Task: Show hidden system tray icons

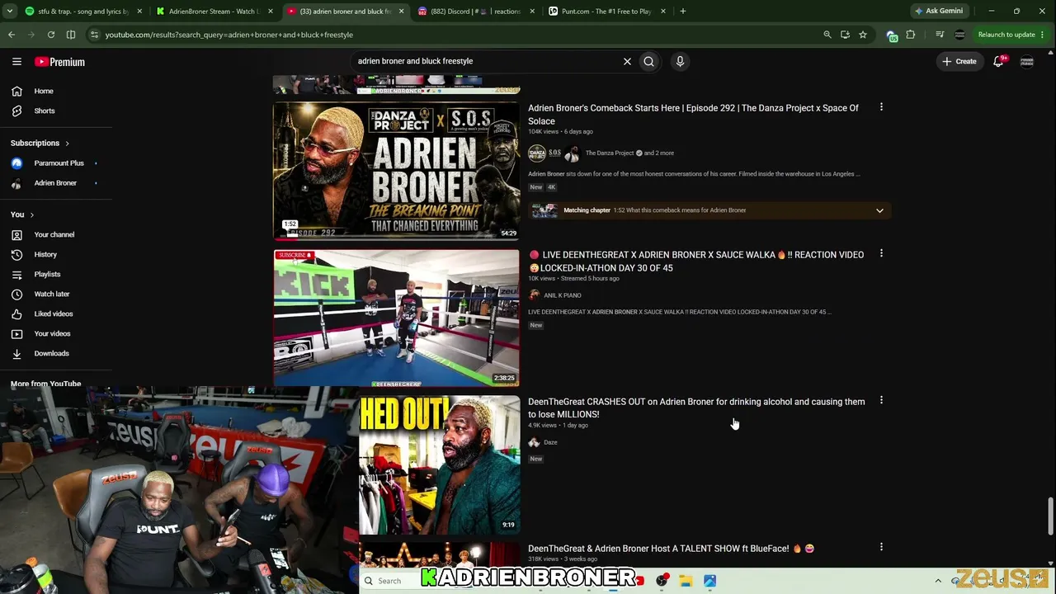Action: tap(938, 581)
